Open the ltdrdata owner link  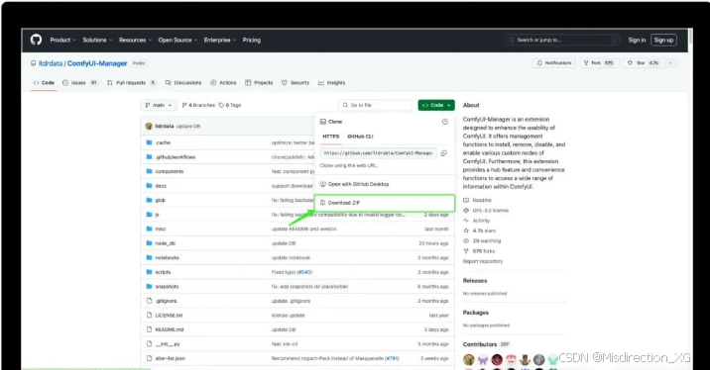[51, 63]
